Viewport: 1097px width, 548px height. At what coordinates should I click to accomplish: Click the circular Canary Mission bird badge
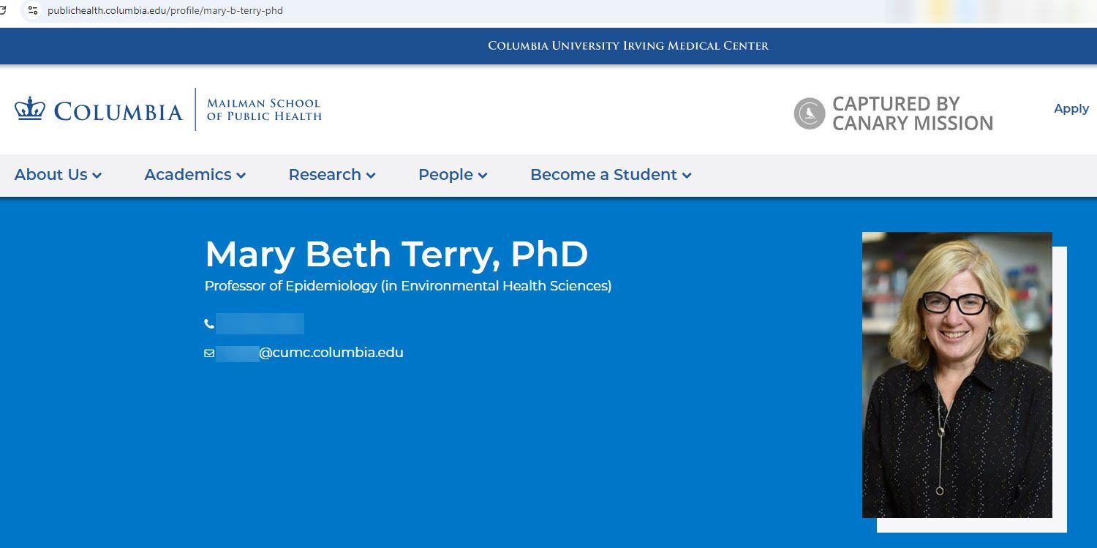pyautogui.click(x=808, y=113)
